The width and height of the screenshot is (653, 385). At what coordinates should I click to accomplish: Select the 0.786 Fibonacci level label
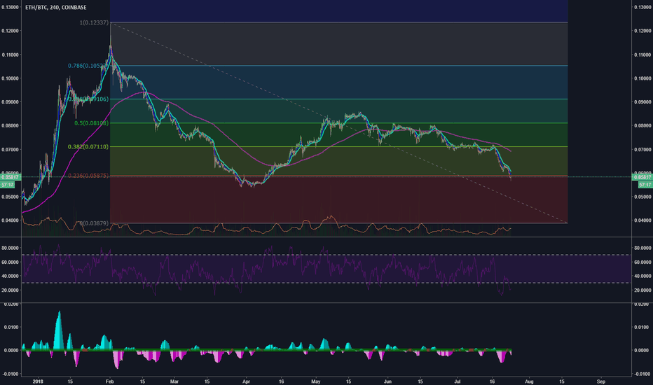pos(89,66)
